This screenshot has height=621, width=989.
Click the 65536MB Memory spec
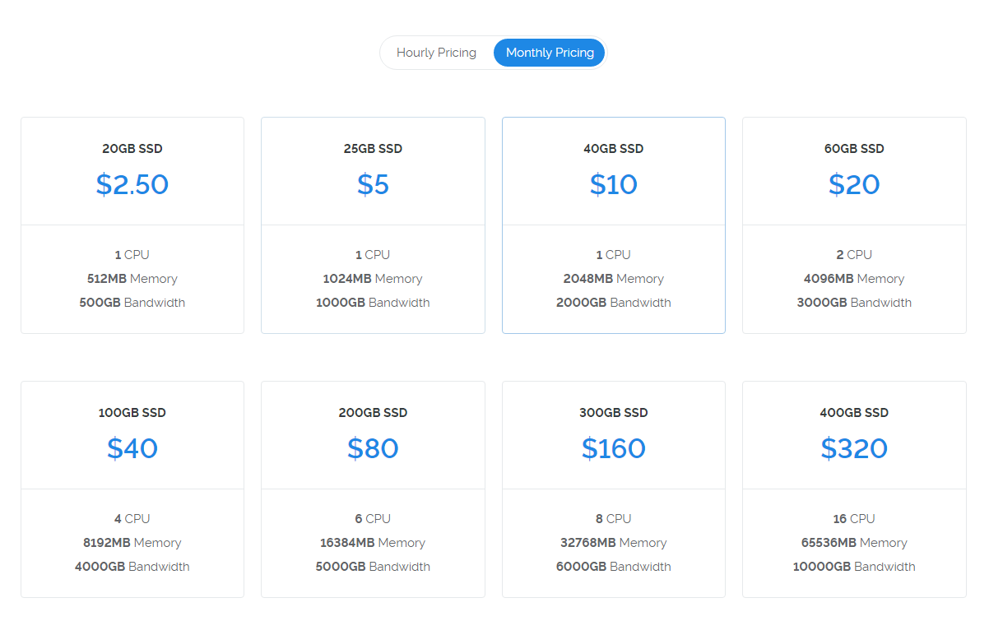point(854,543)
